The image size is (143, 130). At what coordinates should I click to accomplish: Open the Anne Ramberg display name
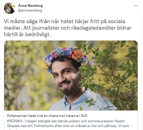coord(30,6)
